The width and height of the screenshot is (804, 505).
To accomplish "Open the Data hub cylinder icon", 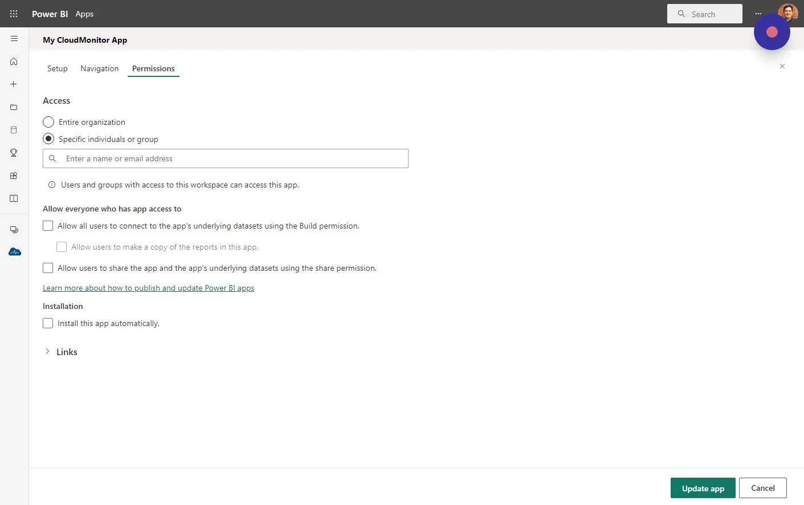I will 14,130.
